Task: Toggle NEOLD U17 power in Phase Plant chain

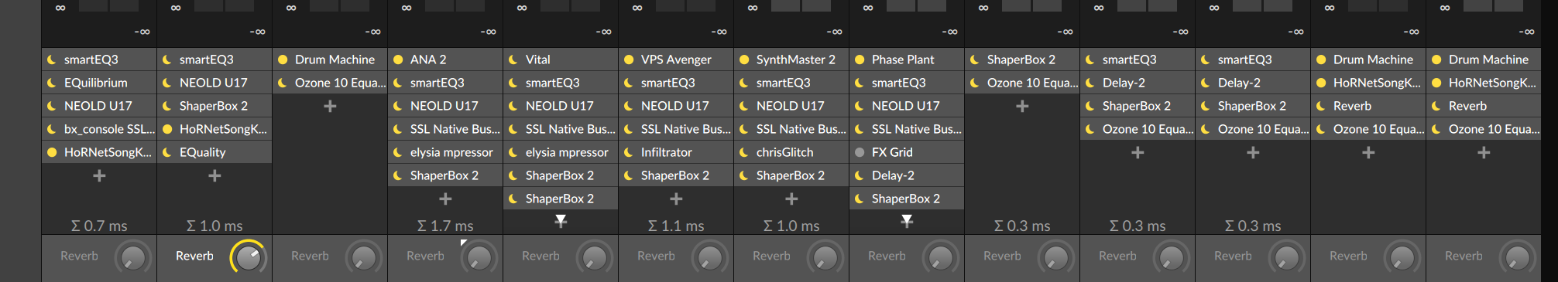Action: (860, 106)
